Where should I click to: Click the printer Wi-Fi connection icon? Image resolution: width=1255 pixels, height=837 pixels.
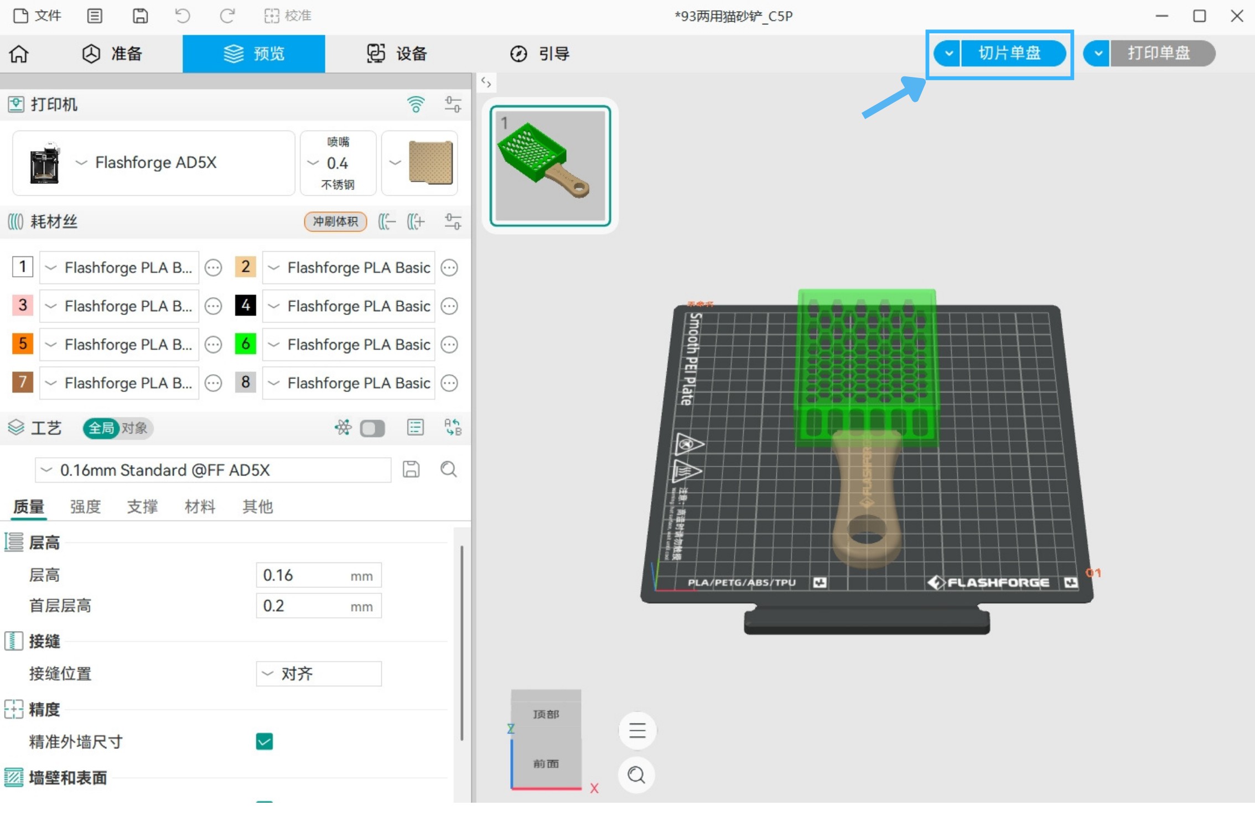(x=416, y=104)
